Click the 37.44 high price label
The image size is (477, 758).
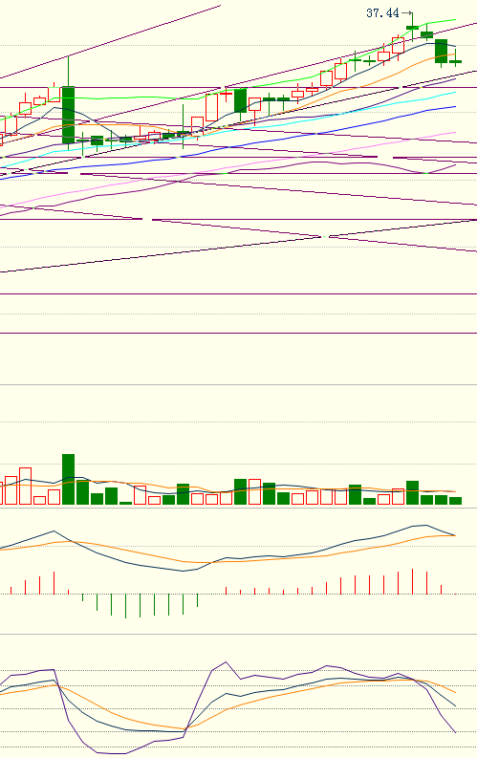382,13
